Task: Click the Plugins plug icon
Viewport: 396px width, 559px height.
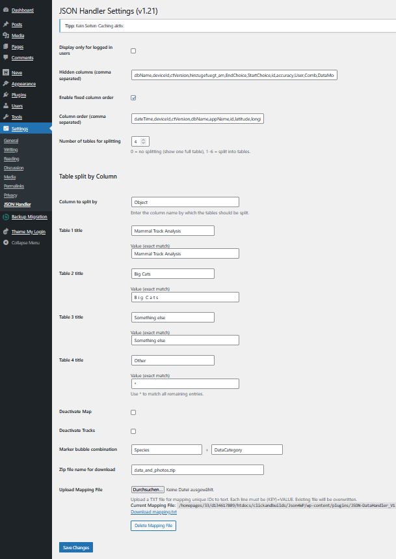Action: click(x=6, y=95)
